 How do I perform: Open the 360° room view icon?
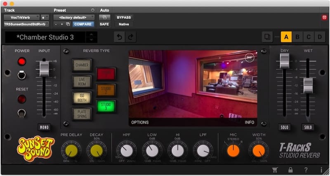tap(250, 58)
